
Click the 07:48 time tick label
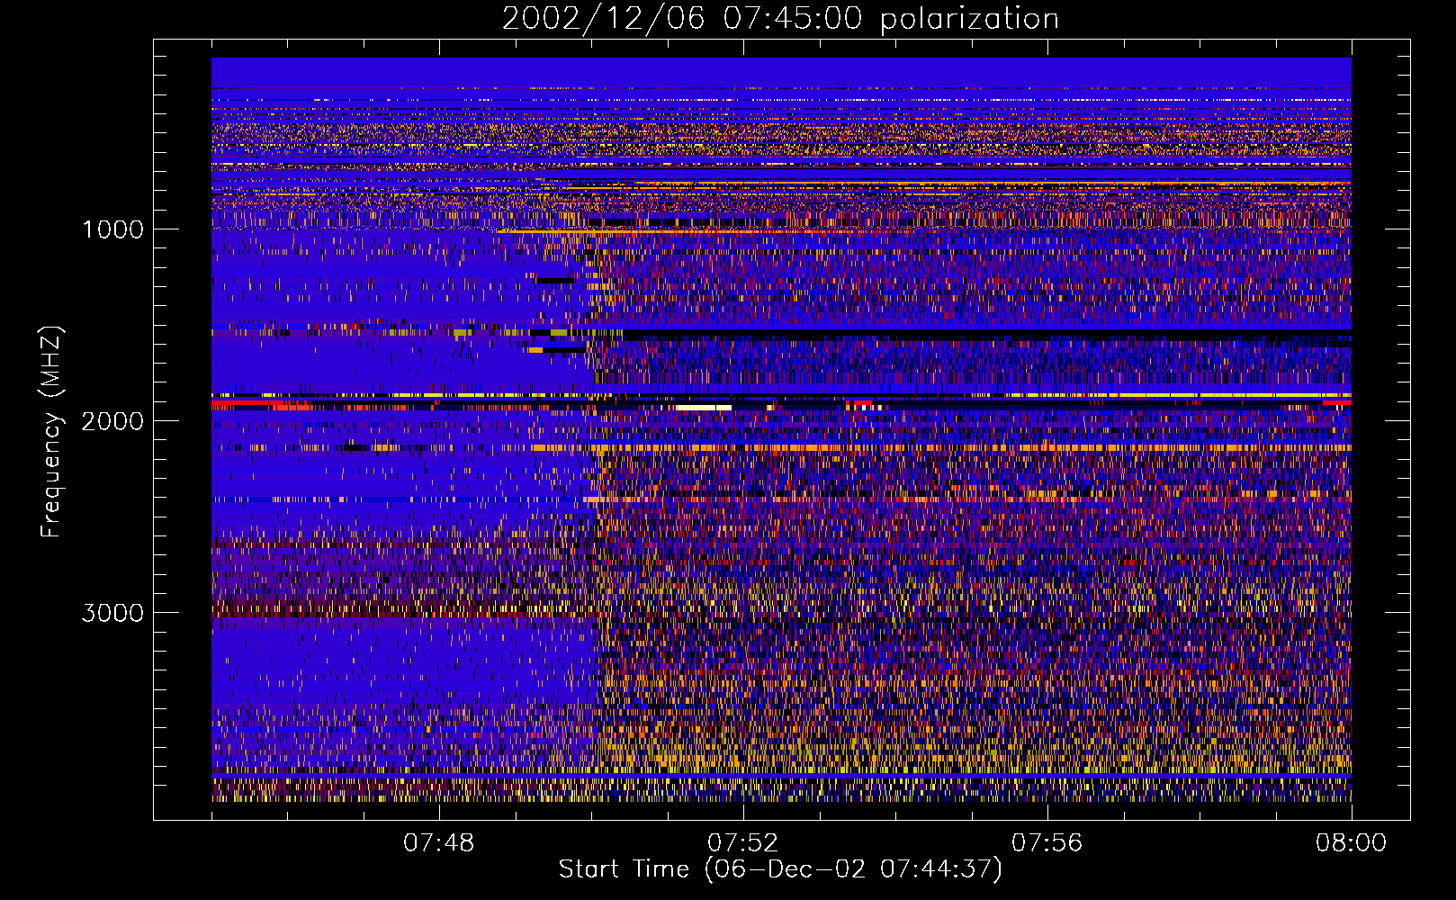pyautogui.click(x=438, y=843)
